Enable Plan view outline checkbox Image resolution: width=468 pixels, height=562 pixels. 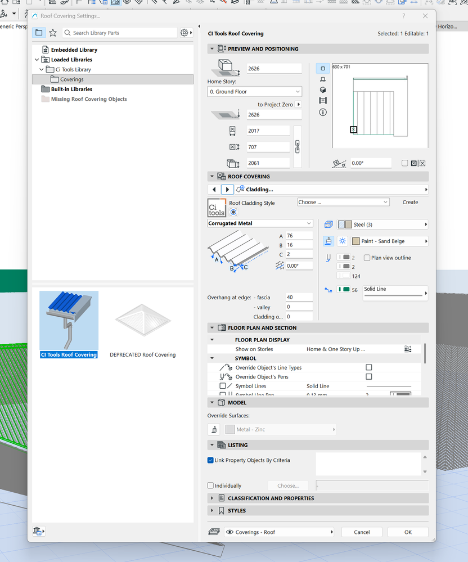(367, 258)
